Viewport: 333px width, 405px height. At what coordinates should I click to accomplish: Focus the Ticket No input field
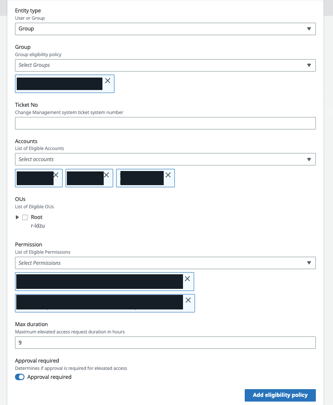pos(165,123)
